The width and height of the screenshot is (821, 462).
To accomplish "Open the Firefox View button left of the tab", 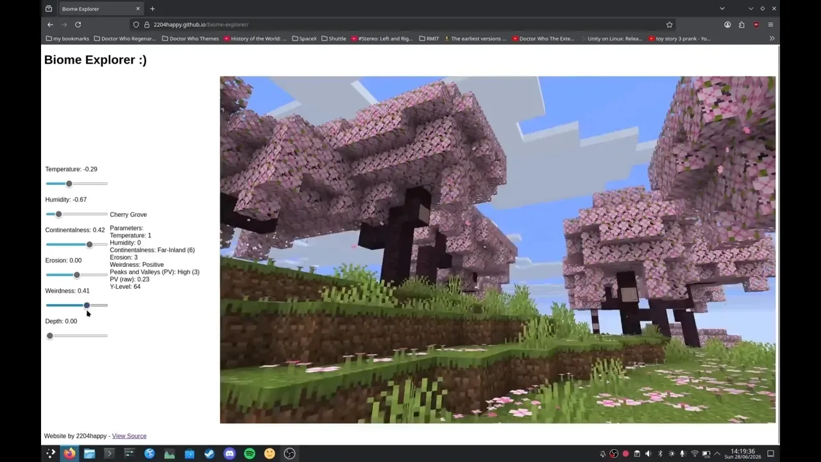I will 49,8.
